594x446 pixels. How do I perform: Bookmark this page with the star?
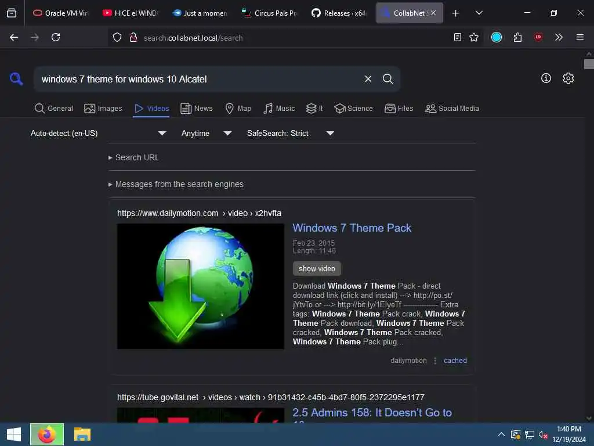474,37
